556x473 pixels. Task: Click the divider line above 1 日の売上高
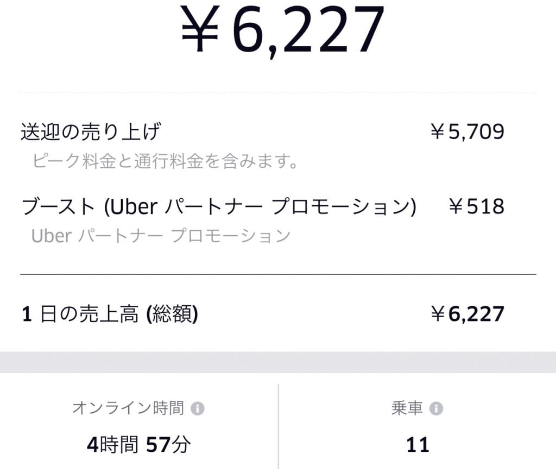[x=278, y=275]
